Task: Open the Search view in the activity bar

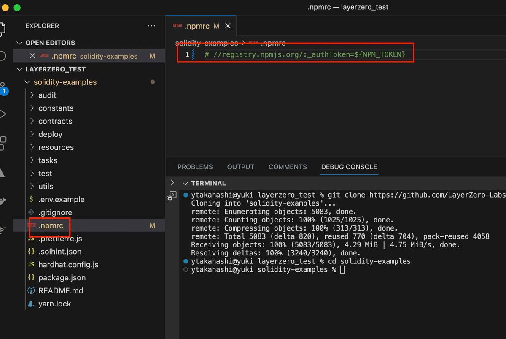Action: [2, 56]
